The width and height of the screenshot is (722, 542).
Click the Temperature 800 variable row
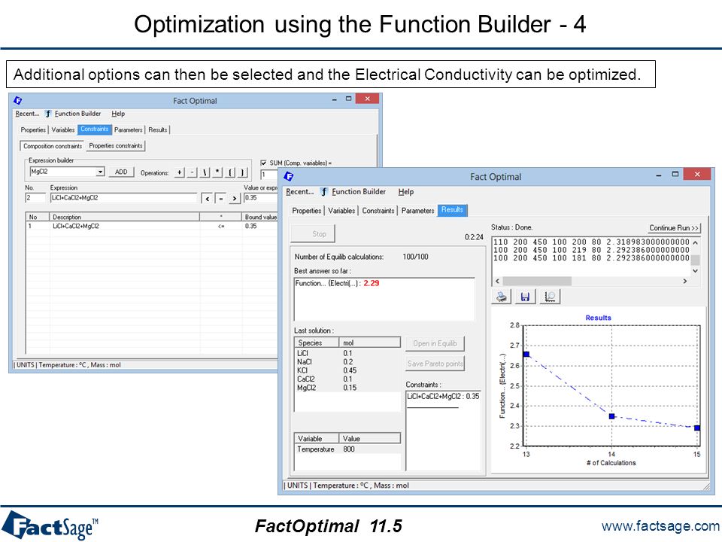pyautogui.click(x=347, y=449)
